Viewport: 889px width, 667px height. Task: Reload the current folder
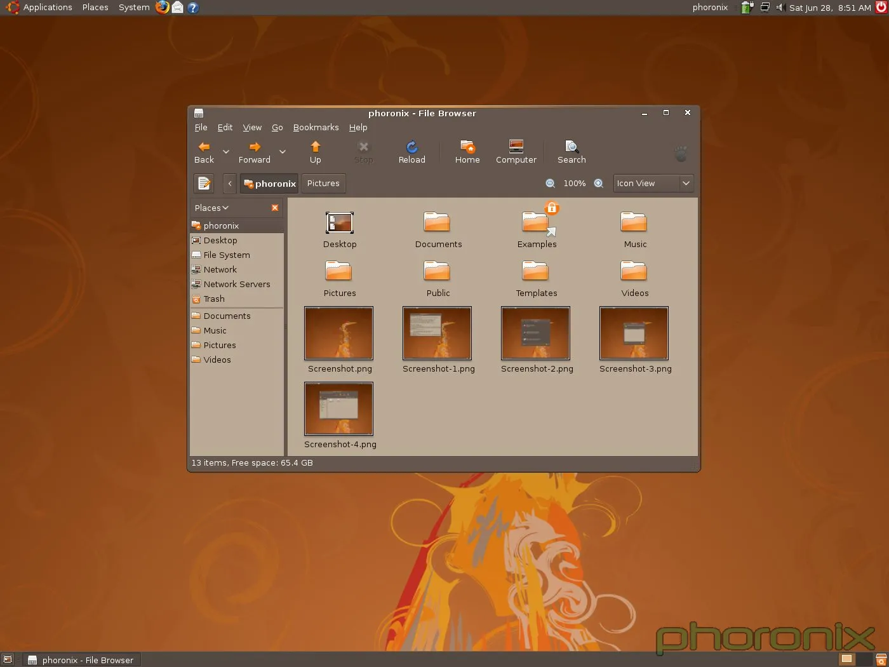coord(411,152)
